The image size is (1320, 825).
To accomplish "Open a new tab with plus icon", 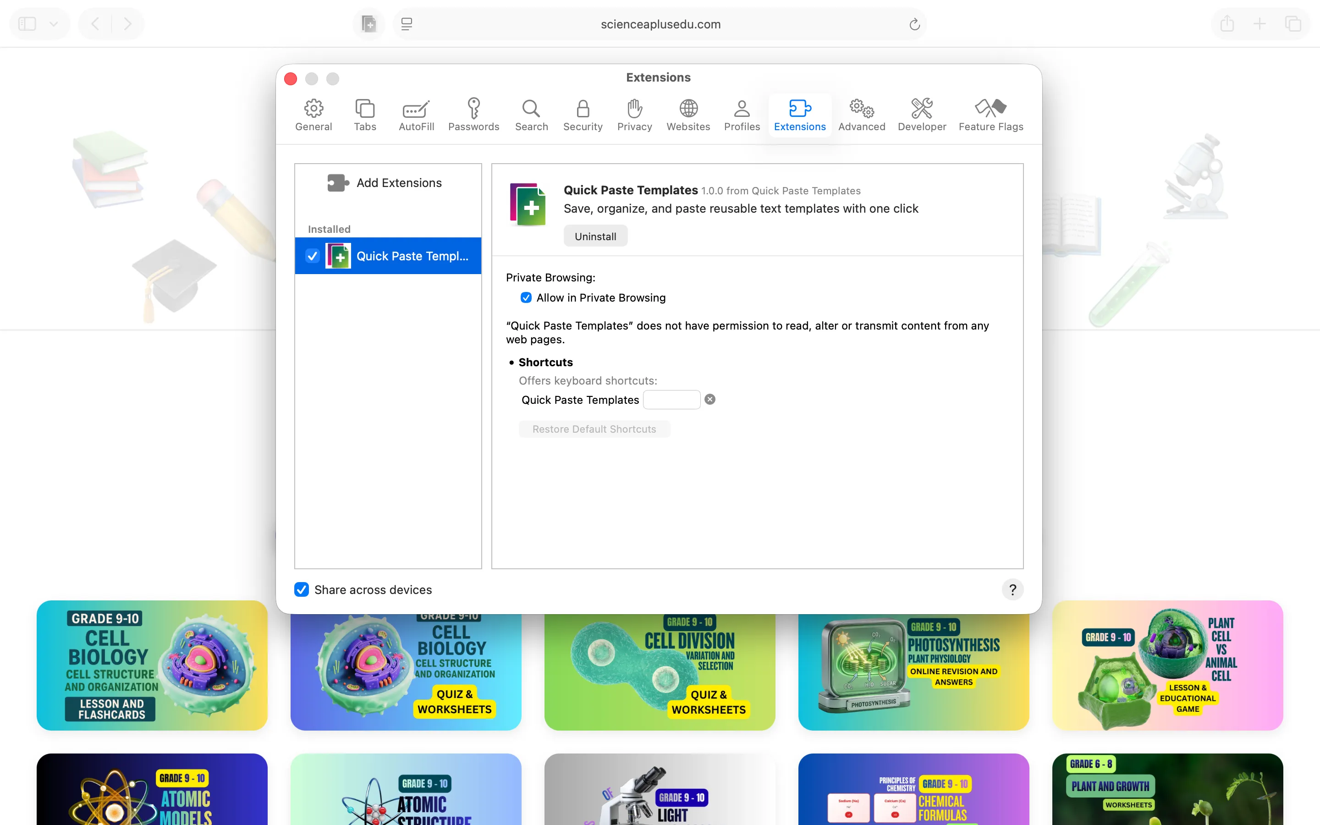I will (1260, 23).
